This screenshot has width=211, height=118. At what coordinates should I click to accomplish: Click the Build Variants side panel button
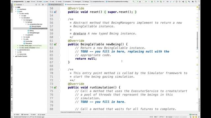(12, 93)
